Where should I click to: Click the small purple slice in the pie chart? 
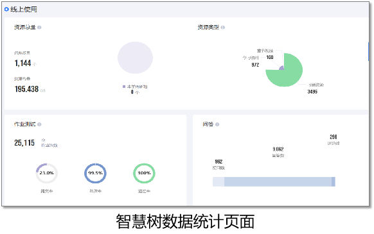pyautogui.click(x=281, y=68)
